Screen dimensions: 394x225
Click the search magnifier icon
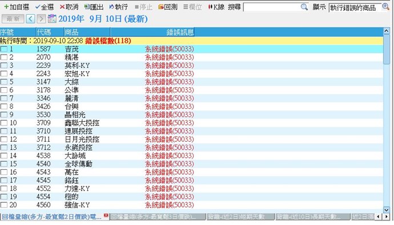pyautogui.click(x=304, y=7)
